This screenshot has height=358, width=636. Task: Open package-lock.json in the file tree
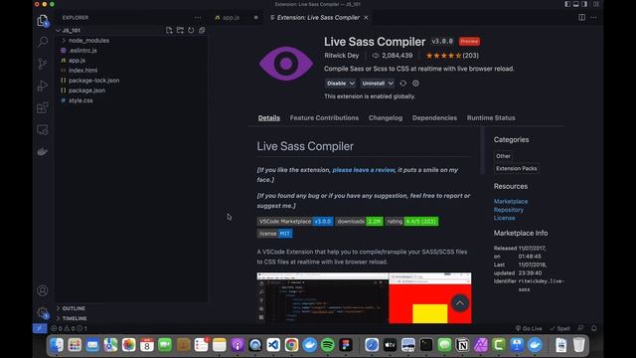[93, 81]
